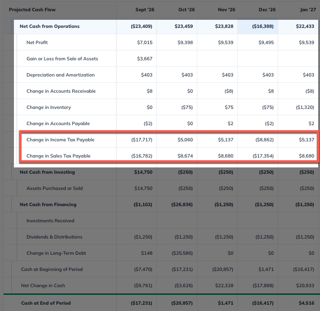Viewport: 320px width, 311px height.
Task: Click the Oct '26 column header
Action: (x=187, y=9)
